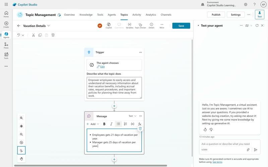Switch to the Analytics tab
This screenshot has width=268, height=167.
pos(151,15)
